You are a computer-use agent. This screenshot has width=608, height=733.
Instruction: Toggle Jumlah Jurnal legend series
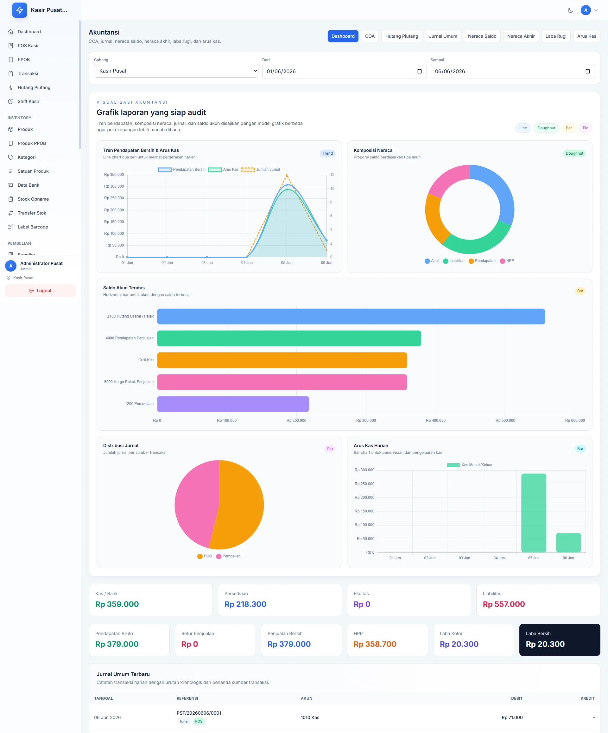click(261, 170)
